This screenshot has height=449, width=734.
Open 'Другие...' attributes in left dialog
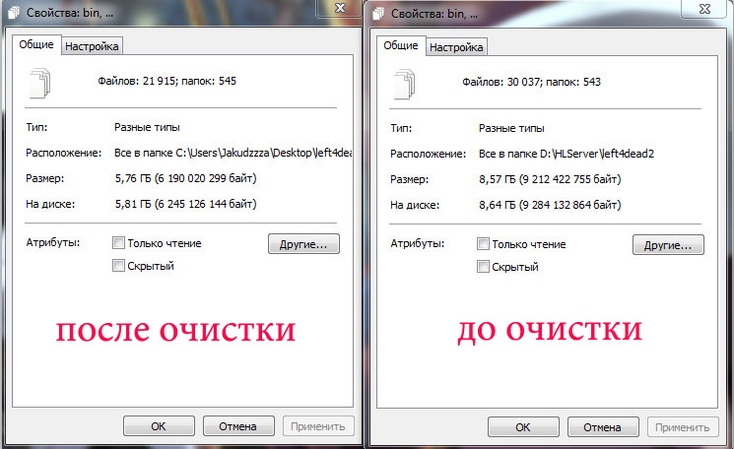(x=303, y=243)
